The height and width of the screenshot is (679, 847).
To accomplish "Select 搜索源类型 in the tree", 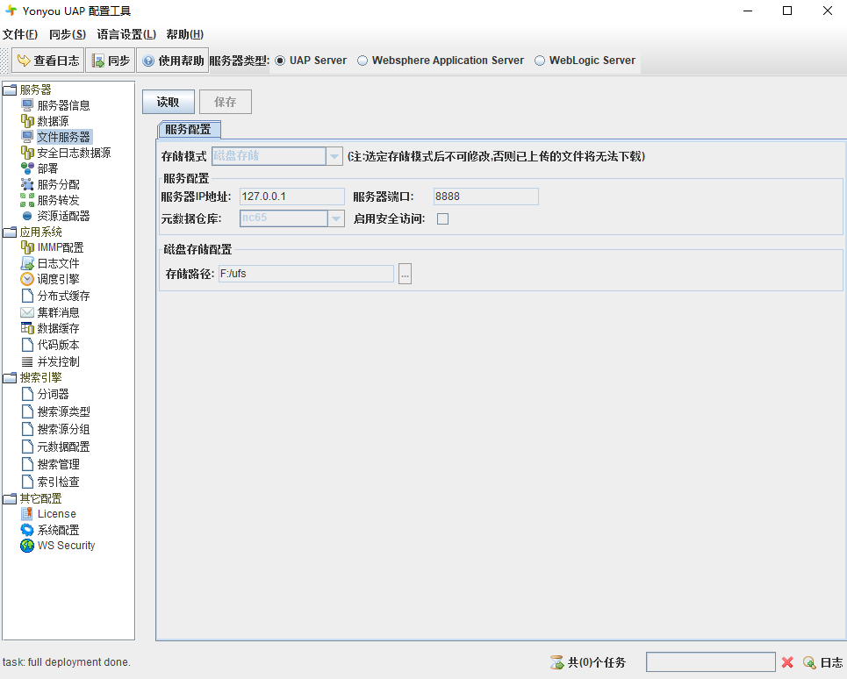I will click(64, 411).
